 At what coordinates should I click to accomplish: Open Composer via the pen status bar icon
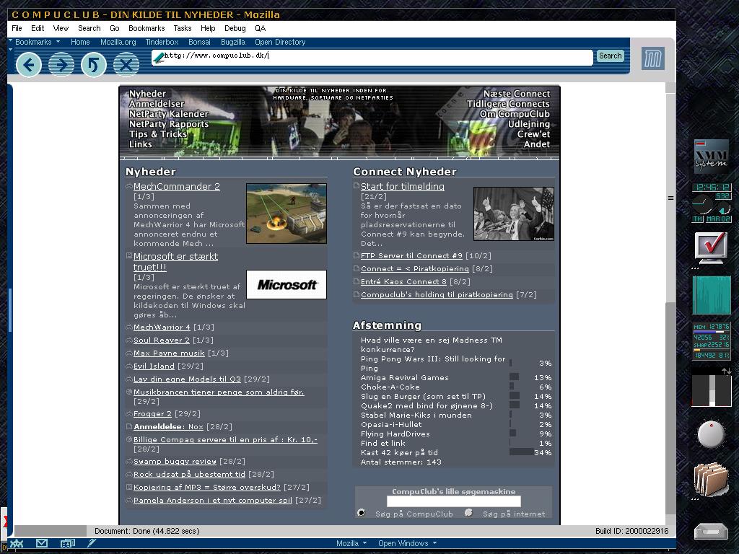point(92,543)
